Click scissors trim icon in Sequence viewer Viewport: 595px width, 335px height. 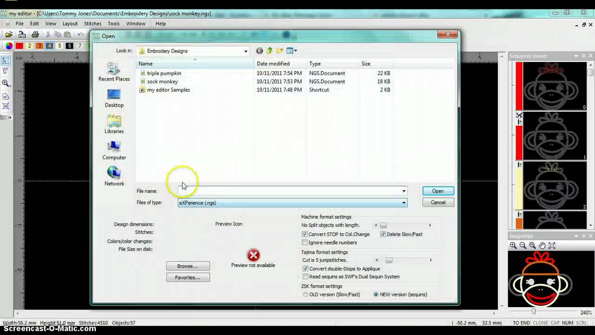pyautogui.click(x=519, y=115)
